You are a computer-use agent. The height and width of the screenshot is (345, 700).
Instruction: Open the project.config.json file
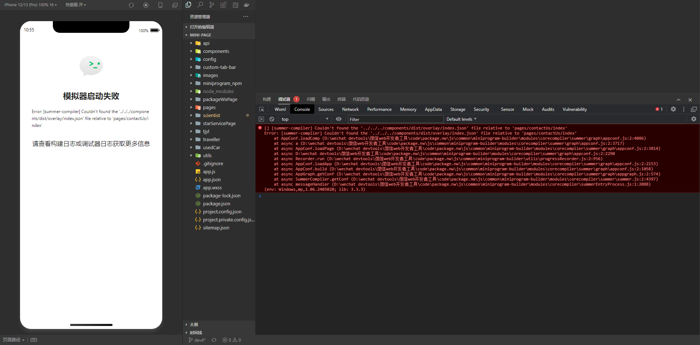(219, 212)
